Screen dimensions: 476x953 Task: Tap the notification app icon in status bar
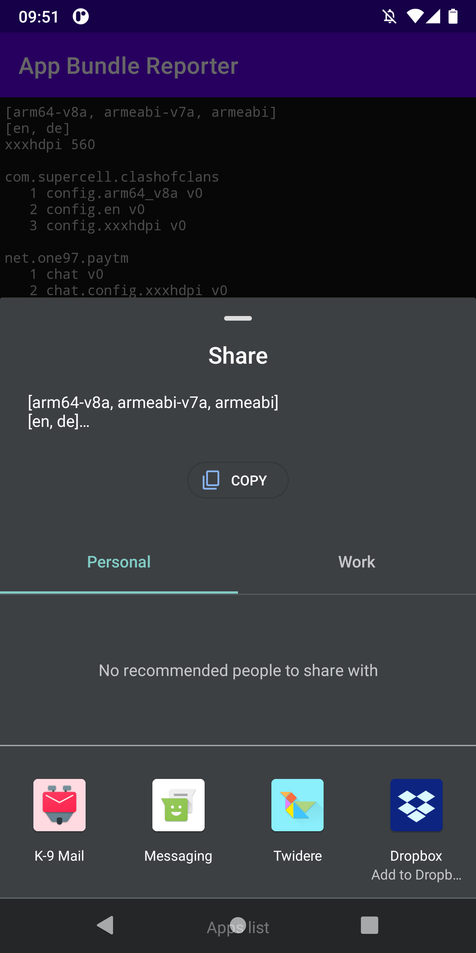click(x=81, y=17)
